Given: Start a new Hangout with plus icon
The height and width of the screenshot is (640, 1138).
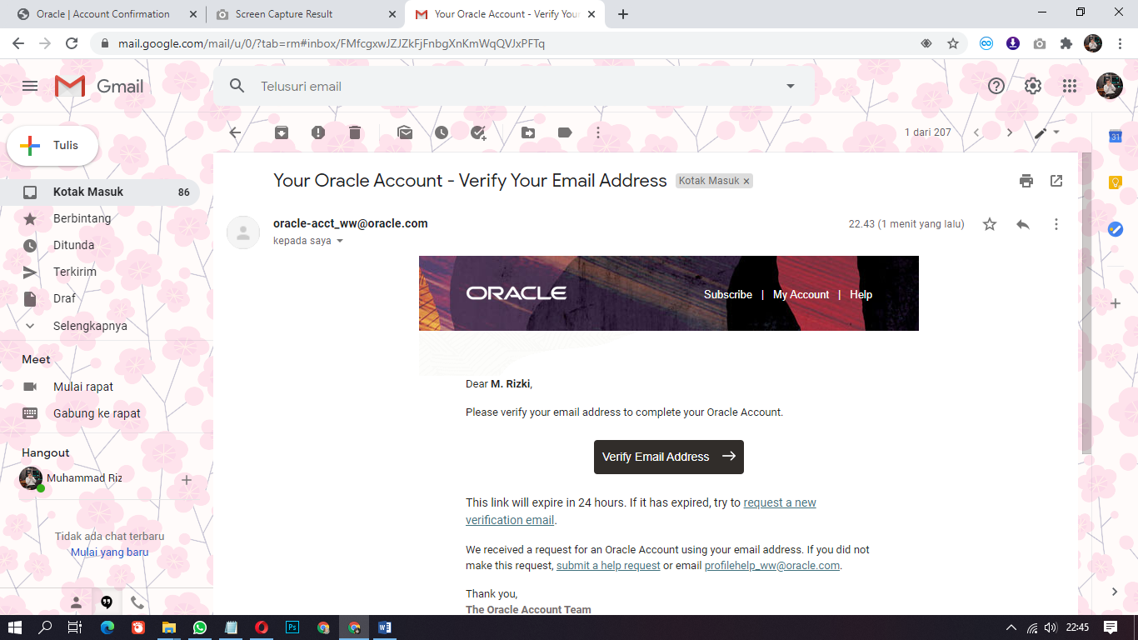Looking at the screenshot, I should tap(187, 480).
